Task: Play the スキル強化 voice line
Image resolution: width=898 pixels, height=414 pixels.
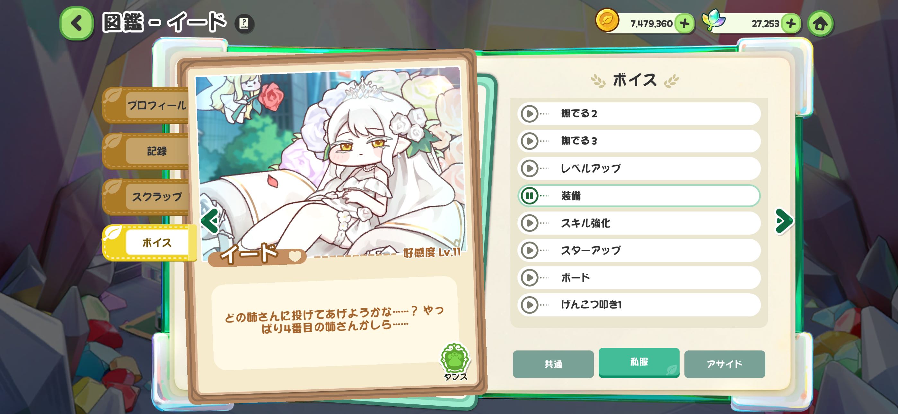Action: pos(529,223)
